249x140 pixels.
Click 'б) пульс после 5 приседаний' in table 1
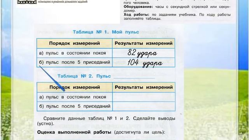click(74, 62)
